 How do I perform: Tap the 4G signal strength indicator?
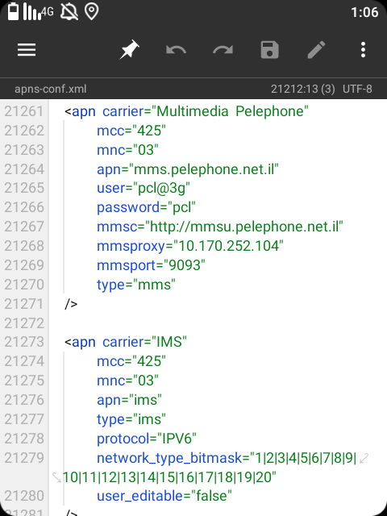point(38,12)
